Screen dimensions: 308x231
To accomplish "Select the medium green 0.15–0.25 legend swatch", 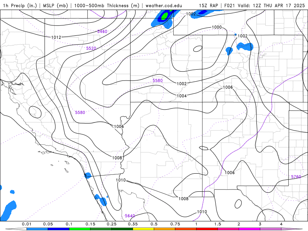I will 101,229.
